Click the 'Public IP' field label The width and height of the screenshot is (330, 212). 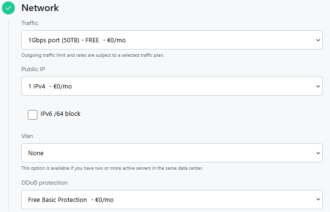tap(33, 69)
